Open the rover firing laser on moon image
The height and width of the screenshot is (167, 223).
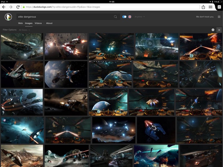coord(67,156)
